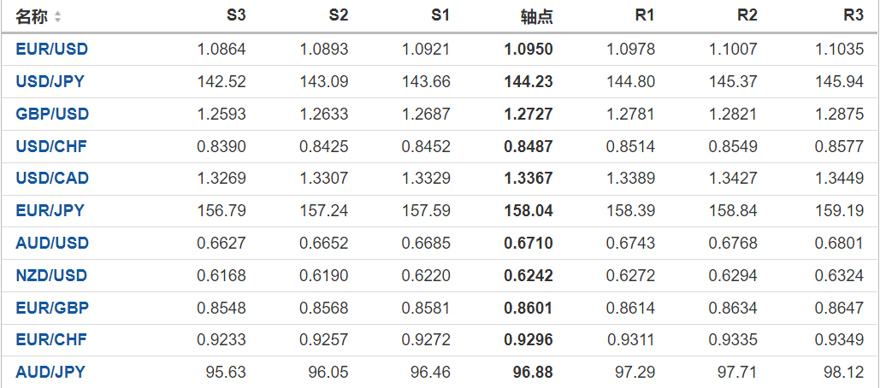The width and height of the screenshot is (880, 388).
Task: Select the R2 column header
Action: click(x=747, y=16)
